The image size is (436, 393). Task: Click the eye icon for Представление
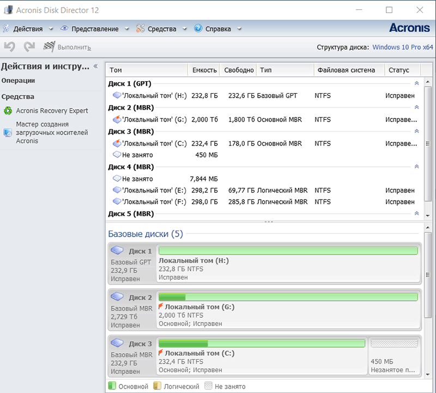[x=64, y=28]
